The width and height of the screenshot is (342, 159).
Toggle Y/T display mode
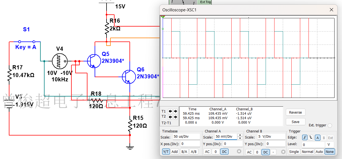pyautogui.click(x=166, y=152)
